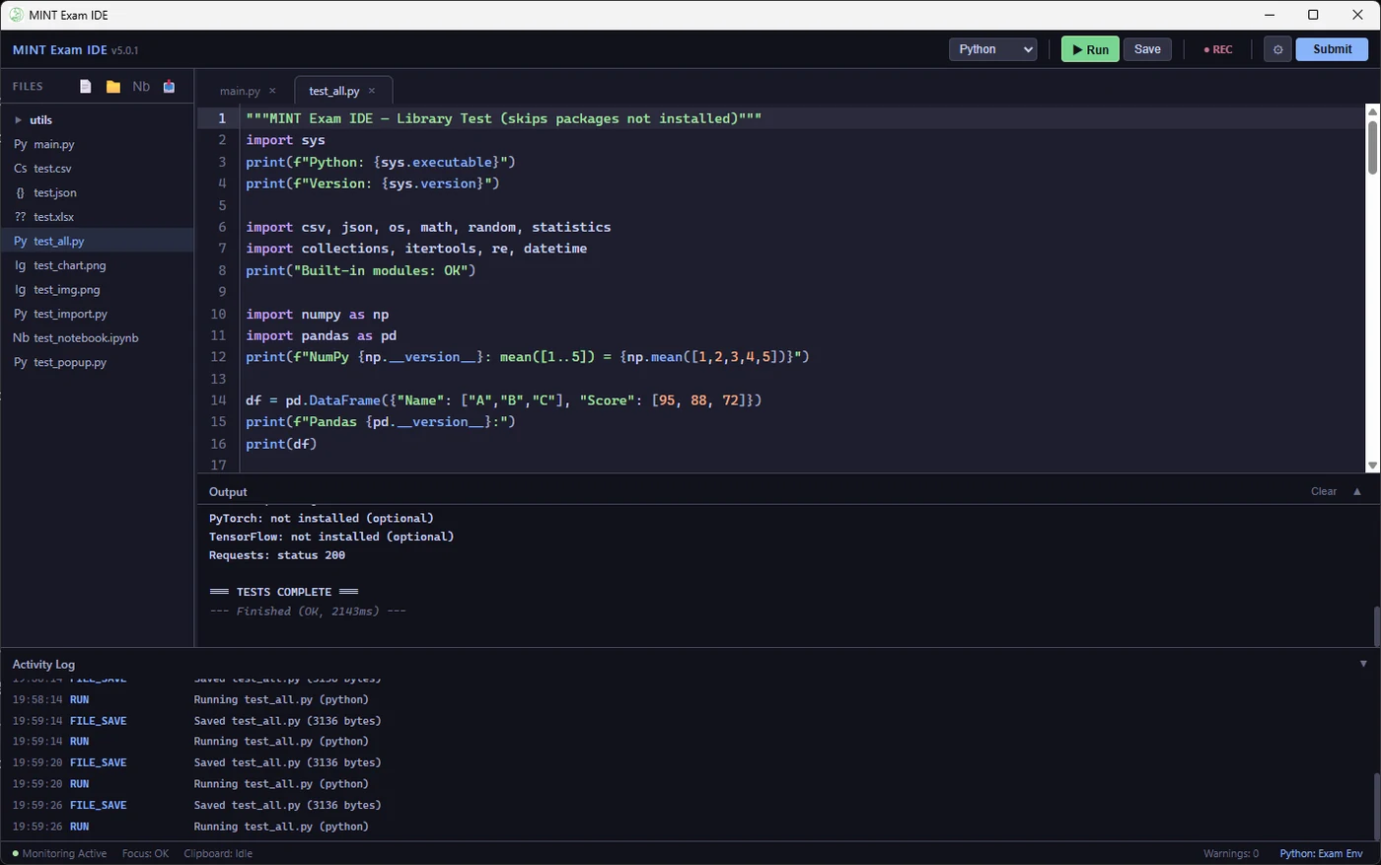Click the 'print(df)' code line

[x=281, y=444]
